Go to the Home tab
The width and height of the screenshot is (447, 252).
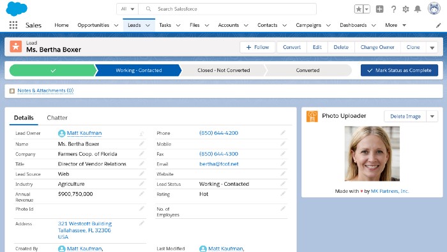(x=61, y=25)
